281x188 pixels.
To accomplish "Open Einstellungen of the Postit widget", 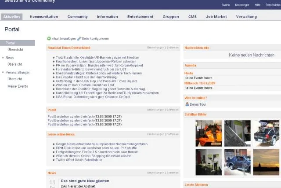I will click(156, 110).
